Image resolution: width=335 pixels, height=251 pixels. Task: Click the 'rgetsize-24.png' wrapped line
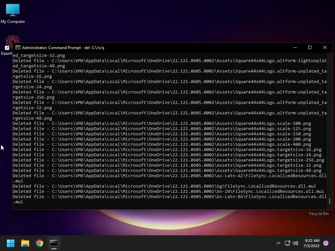click(32, 87)
